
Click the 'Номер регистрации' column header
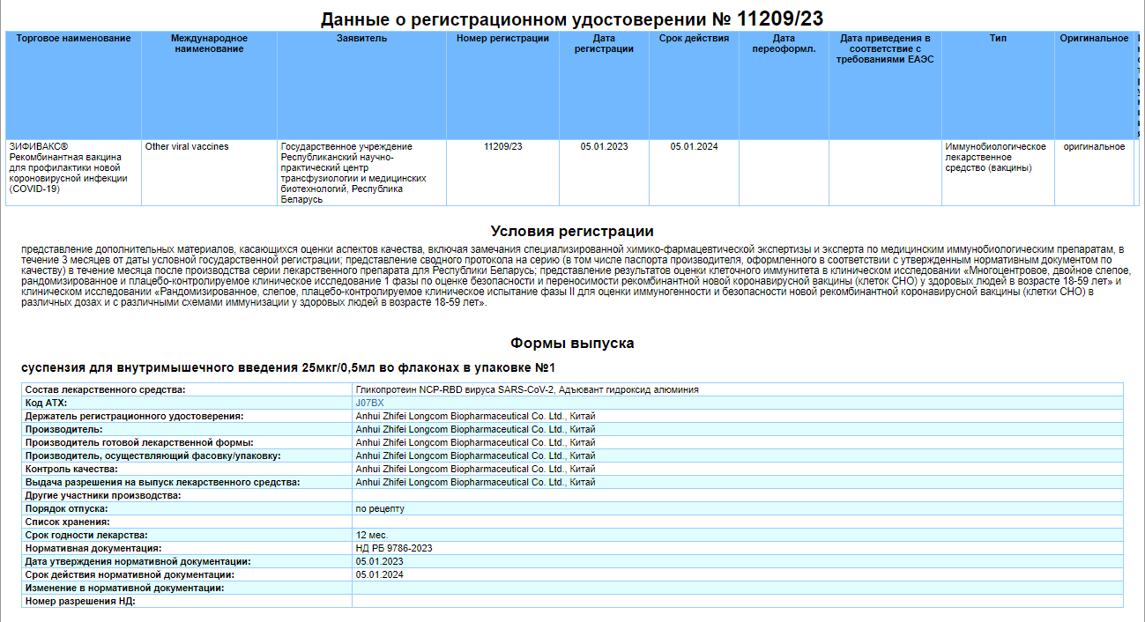coord(502,39)
